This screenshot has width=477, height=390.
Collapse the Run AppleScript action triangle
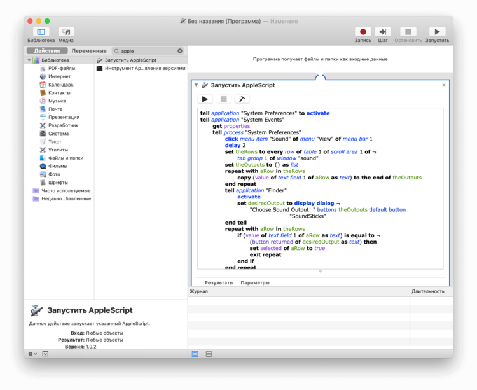pyautogui.click(x=197, y=85)
